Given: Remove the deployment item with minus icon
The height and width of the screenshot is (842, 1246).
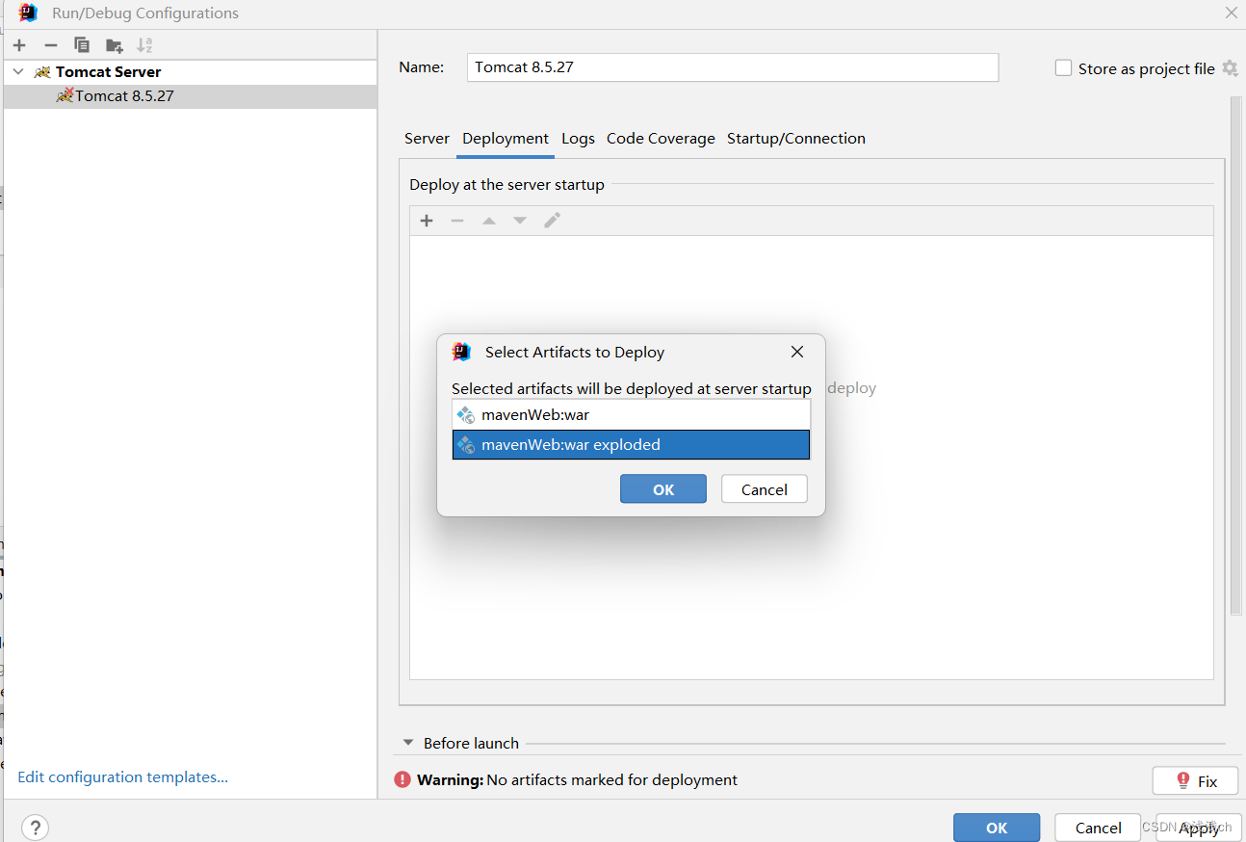Looking at the screenshot, I should (x=457, y=221).
